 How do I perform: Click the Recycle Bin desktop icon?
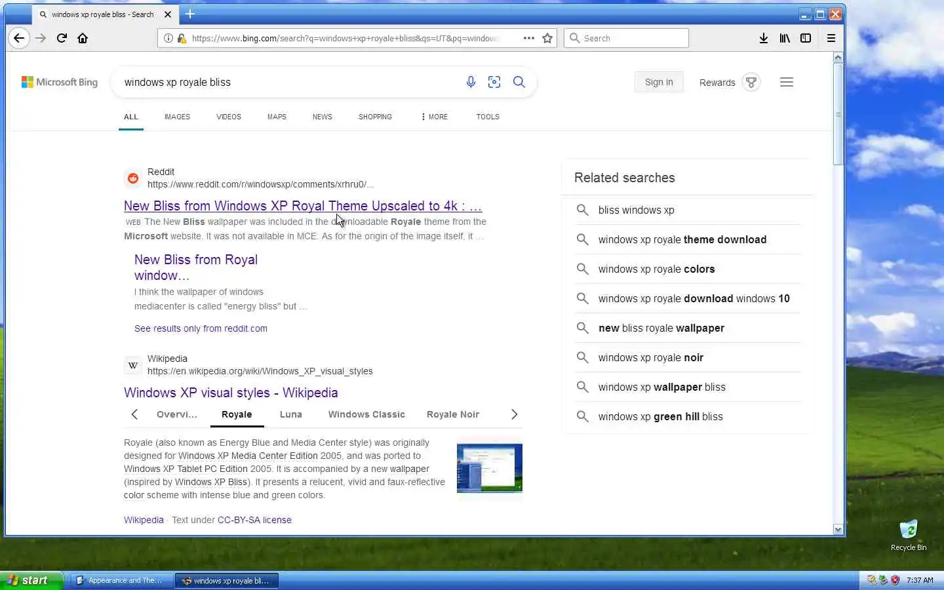tap(909, 534)
